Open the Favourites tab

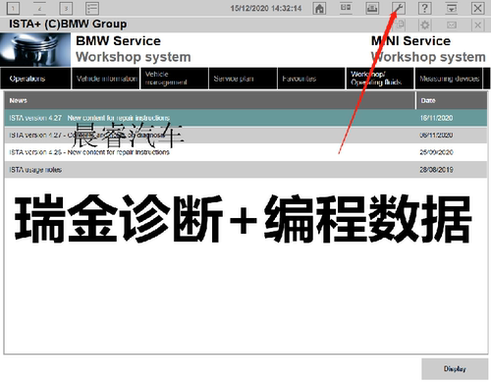tap(311, 79)
